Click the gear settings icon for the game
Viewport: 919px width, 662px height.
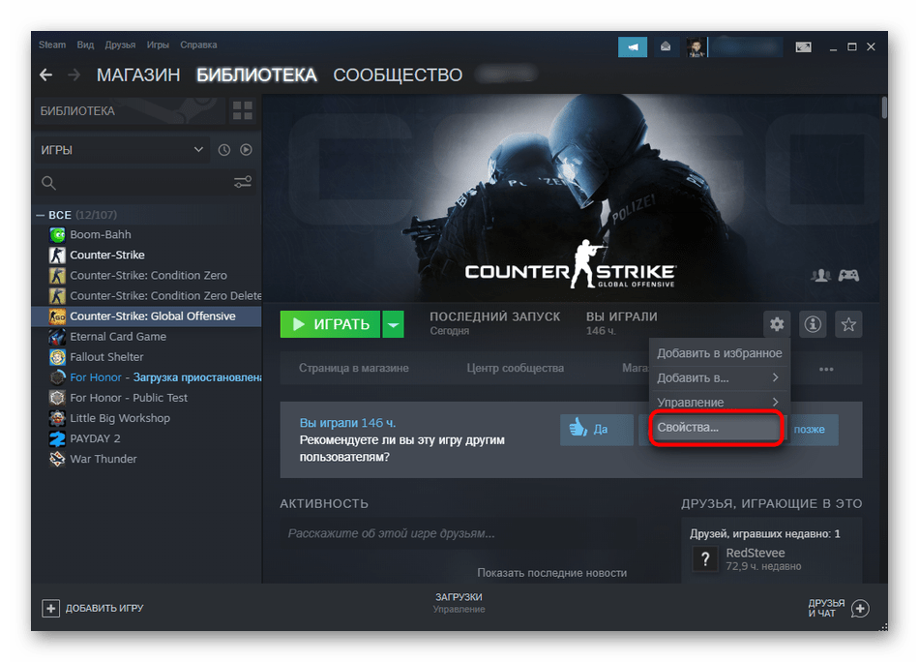click(777, 324)
